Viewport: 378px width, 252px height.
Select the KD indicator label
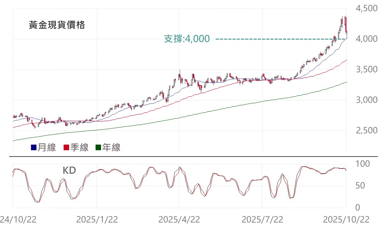[69, 171]
